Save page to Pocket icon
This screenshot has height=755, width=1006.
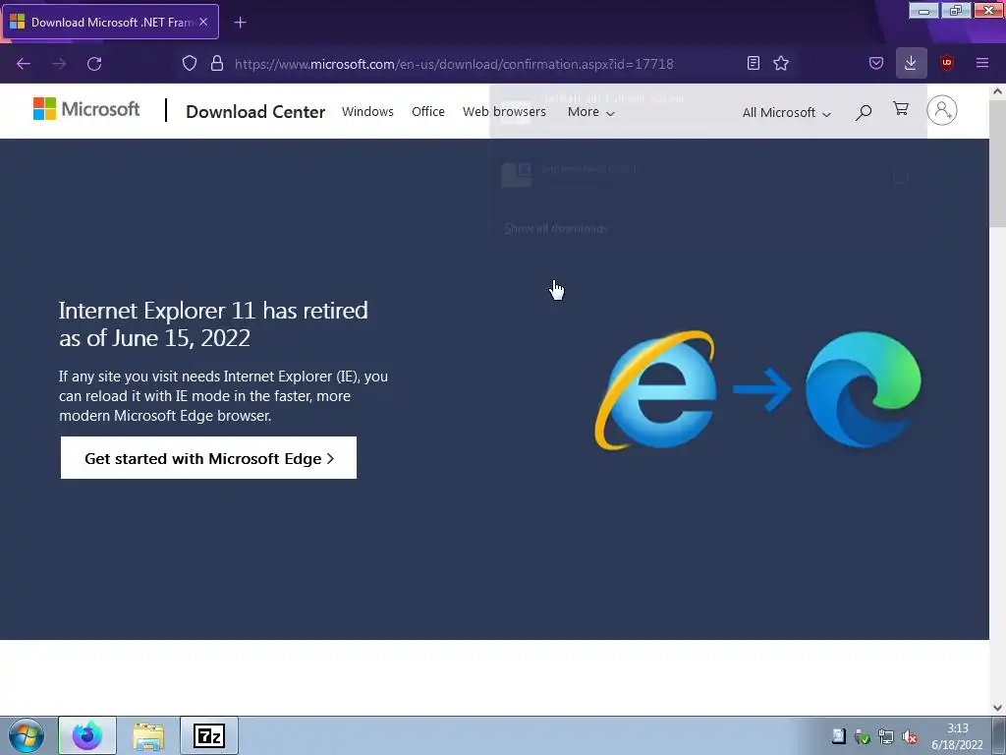[x=875, y=63]
